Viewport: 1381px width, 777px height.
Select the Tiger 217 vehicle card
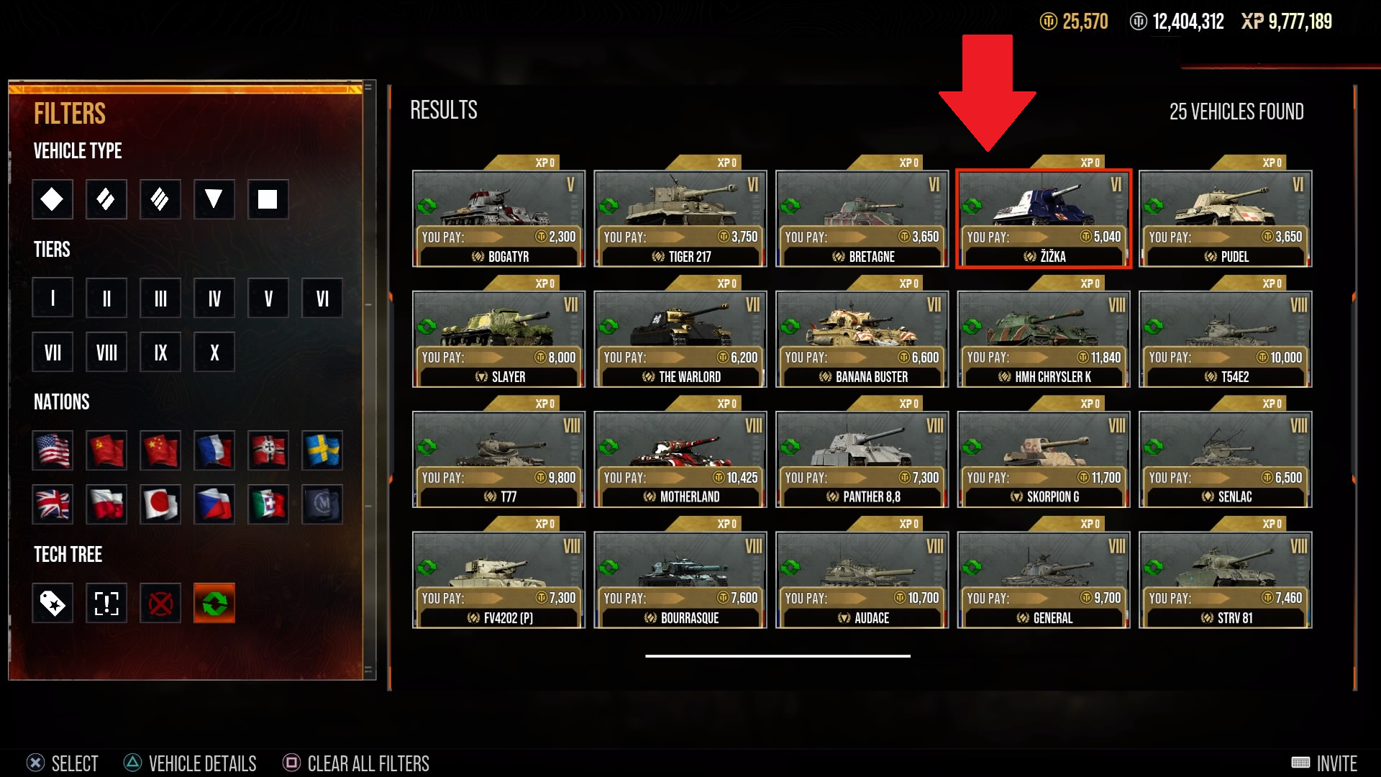680,219
